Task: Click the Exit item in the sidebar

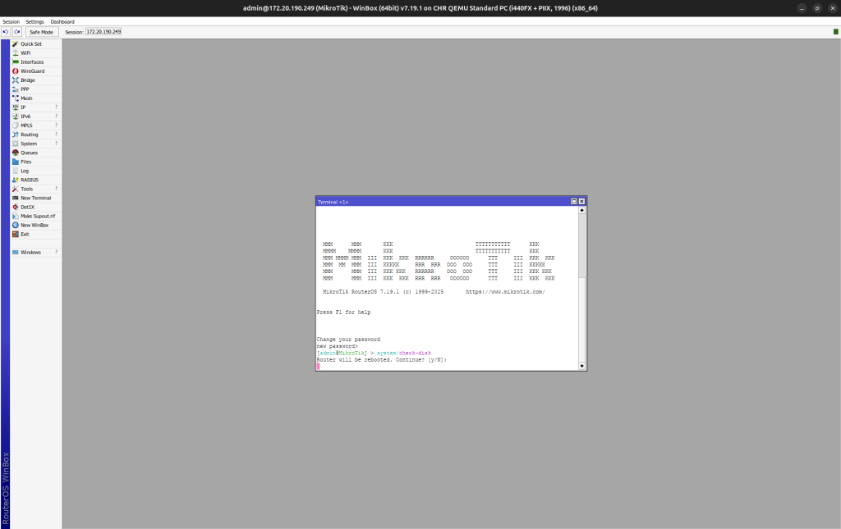Action: pyautogui.click(x=35, y=235)
